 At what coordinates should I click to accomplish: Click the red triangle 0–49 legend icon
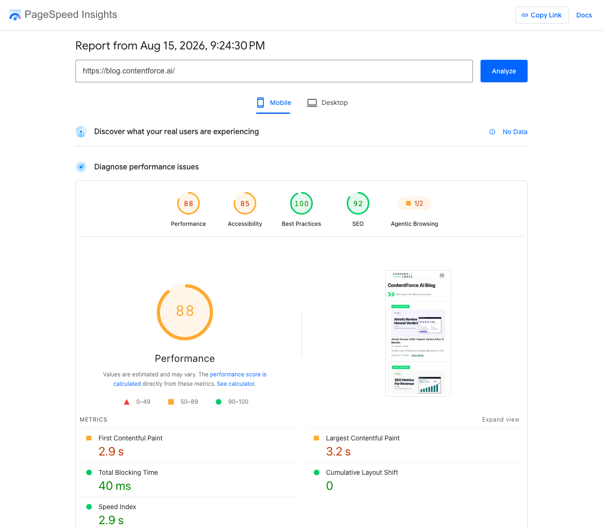[x=127, y=402]
